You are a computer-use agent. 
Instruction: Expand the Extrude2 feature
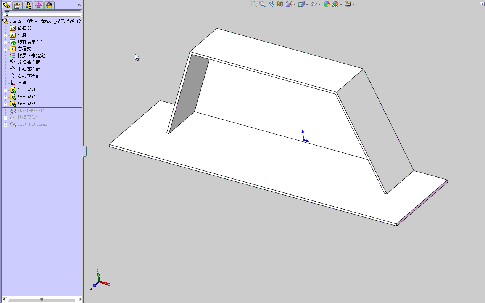tap(5, 97)
